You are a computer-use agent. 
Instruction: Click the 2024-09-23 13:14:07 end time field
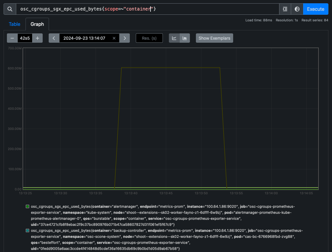tap(84, 38)
